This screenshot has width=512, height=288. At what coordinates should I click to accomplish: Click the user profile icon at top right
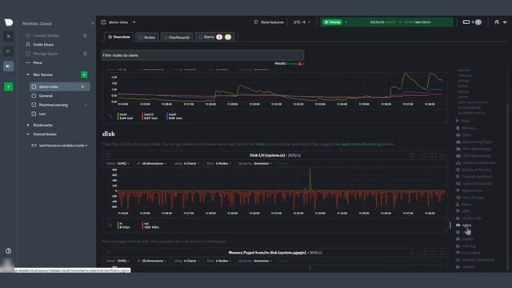[x=496, y=22]
